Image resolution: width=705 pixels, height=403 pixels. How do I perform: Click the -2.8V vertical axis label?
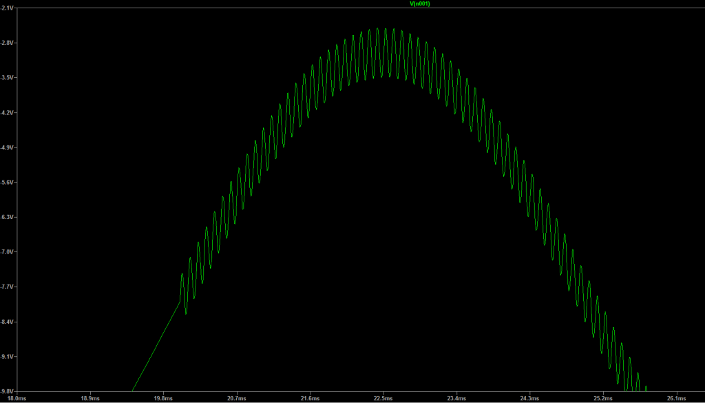(8, 43)
